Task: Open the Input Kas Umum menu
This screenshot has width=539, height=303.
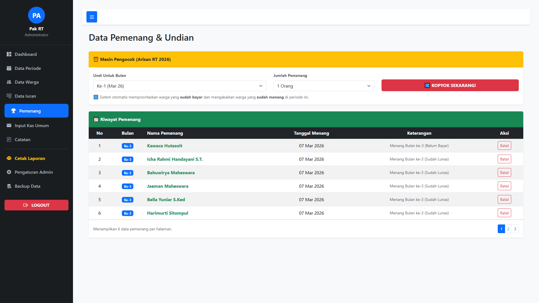Action: point(31,125)
